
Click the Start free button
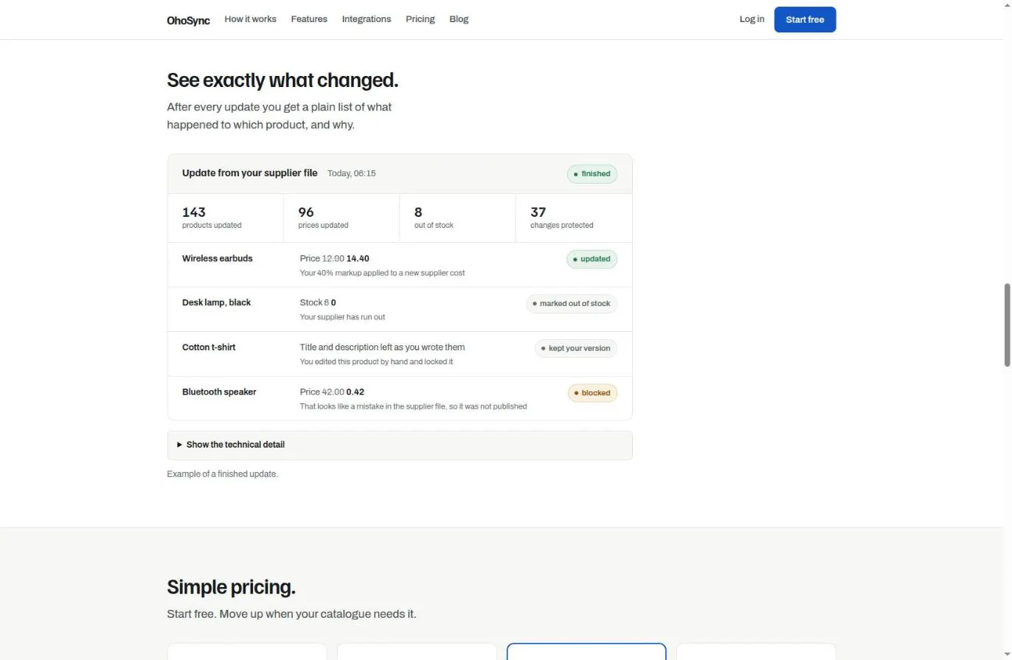(x=805, y=20)
